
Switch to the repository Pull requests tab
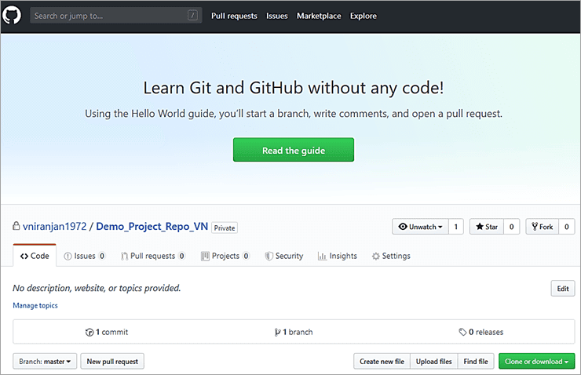click(152, 256)
